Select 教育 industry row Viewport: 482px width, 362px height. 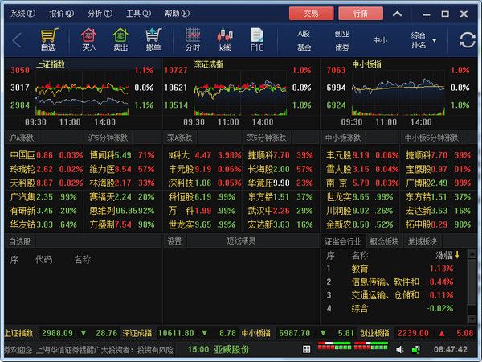359,269
